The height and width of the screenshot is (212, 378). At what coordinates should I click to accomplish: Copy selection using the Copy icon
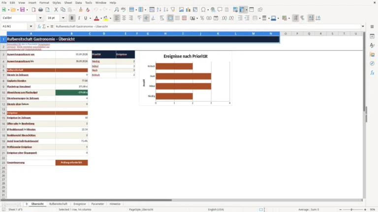click(x=63, y=10)
